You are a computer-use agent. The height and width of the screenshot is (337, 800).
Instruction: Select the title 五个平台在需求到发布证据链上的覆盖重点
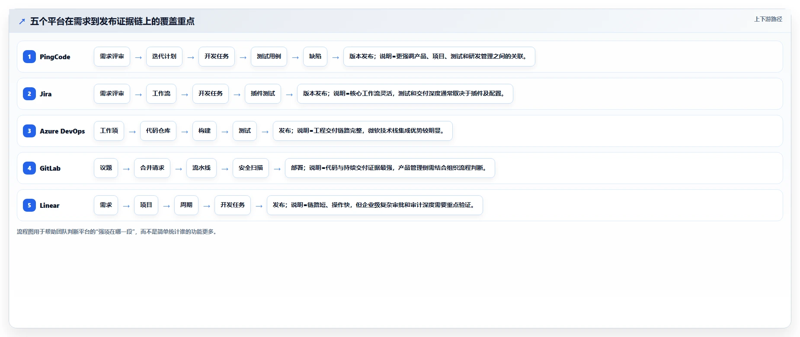pos(112,21)
